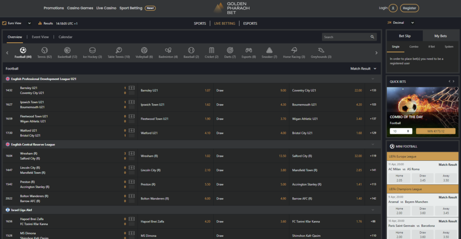Click the Register button

409,8
